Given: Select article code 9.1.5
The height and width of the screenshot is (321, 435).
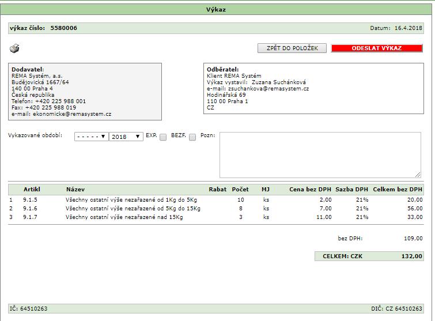Looking at the screenshot, I should click(30, 200).
